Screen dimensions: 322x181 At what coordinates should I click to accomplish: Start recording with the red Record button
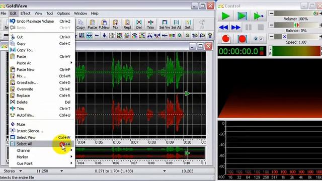(226, 39)
